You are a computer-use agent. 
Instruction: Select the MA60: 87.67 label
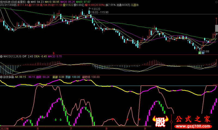[x=83, y=2]
